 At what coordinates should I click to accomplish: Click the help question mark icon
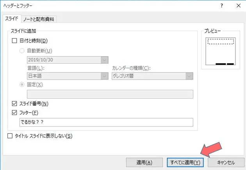[x=221, y=6]
